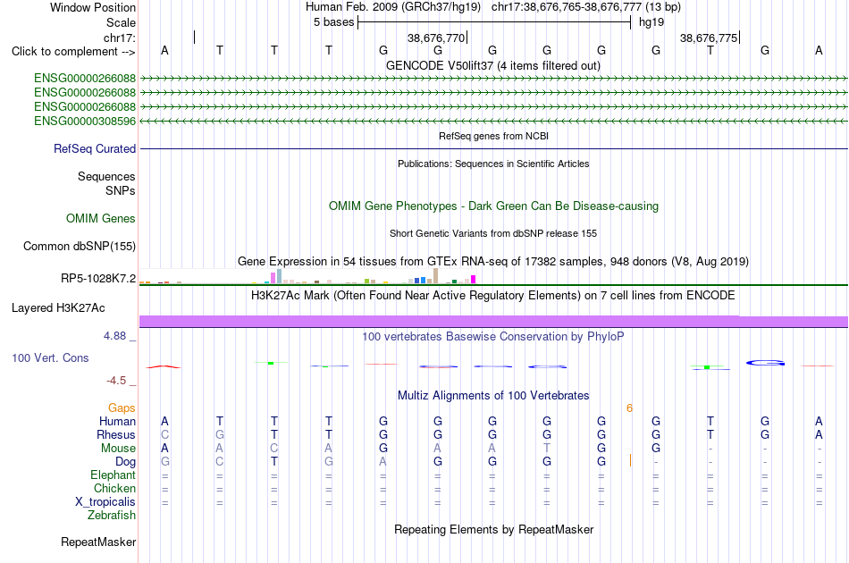The height and width of the screenshot is (563, 849).
Task: Open the H3K27Ac Mark track title
Action: click(493, 296)
